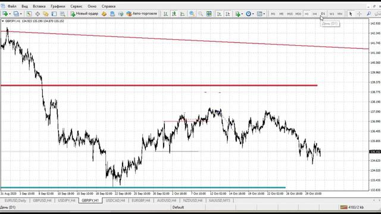
Task: Switch timeframe to W1
Action: [x=332, y=14]
